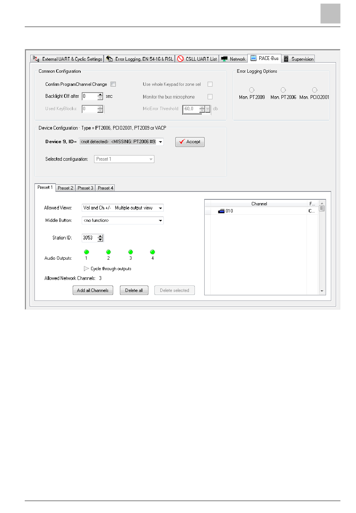
Task: Click the Used KeyBlocks value field
Action: (x=90, y=109)
